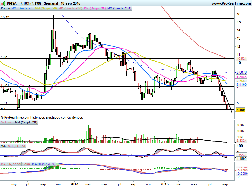The width and height of the screenshot is (252, 187).
Task: Select the Volumen panel label
Action: (7, 122)
